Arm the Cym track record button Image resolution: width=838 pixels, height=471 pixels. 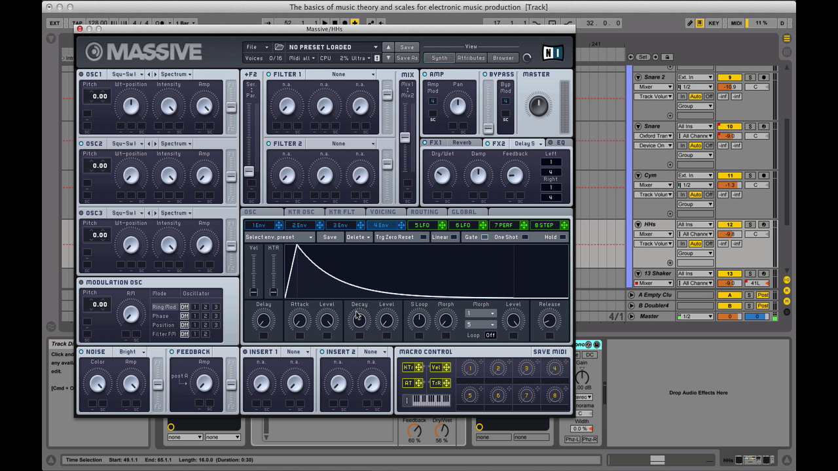763,175
